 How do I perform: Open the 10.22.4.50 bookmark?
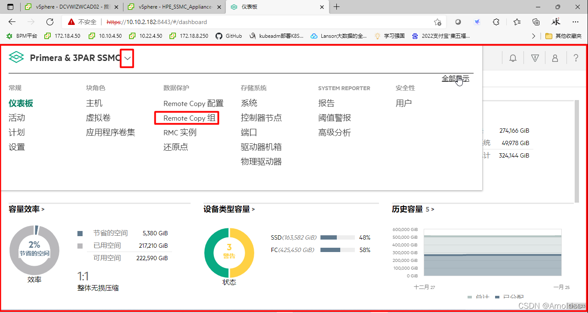147,36
